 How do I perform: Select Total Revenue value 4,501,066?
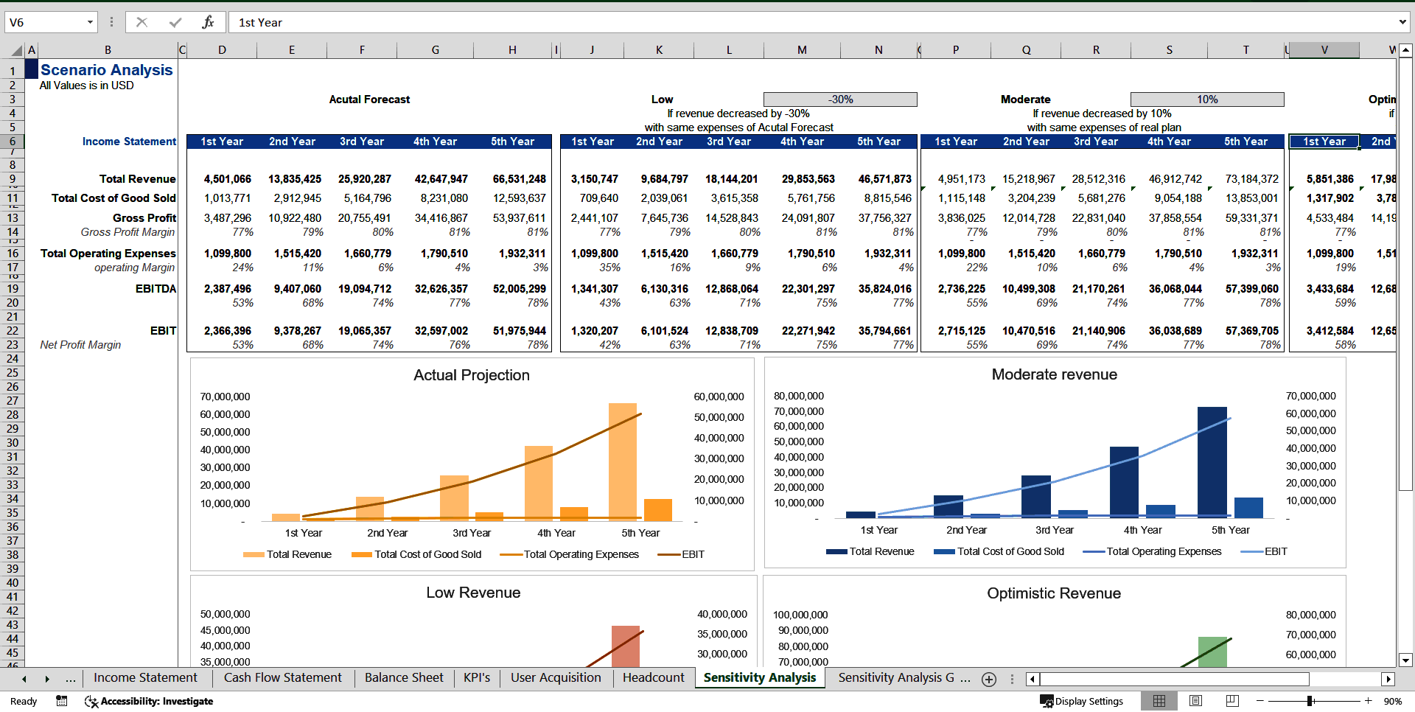(228, 179)
